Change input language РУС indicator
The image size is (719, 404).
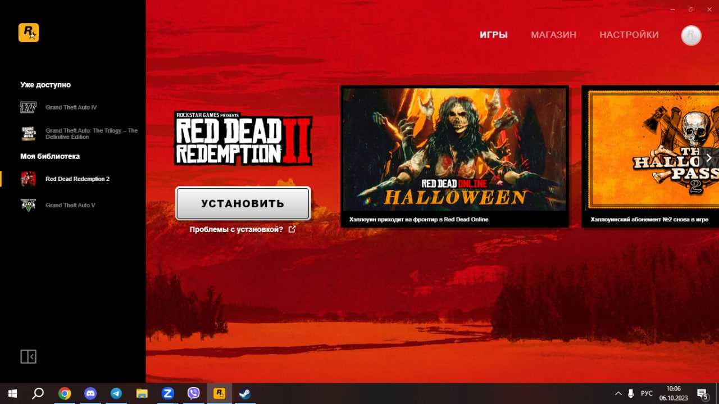coord(647,393)
